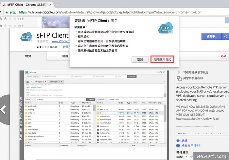Click the top star rating filter row

(x=12, y=19)
